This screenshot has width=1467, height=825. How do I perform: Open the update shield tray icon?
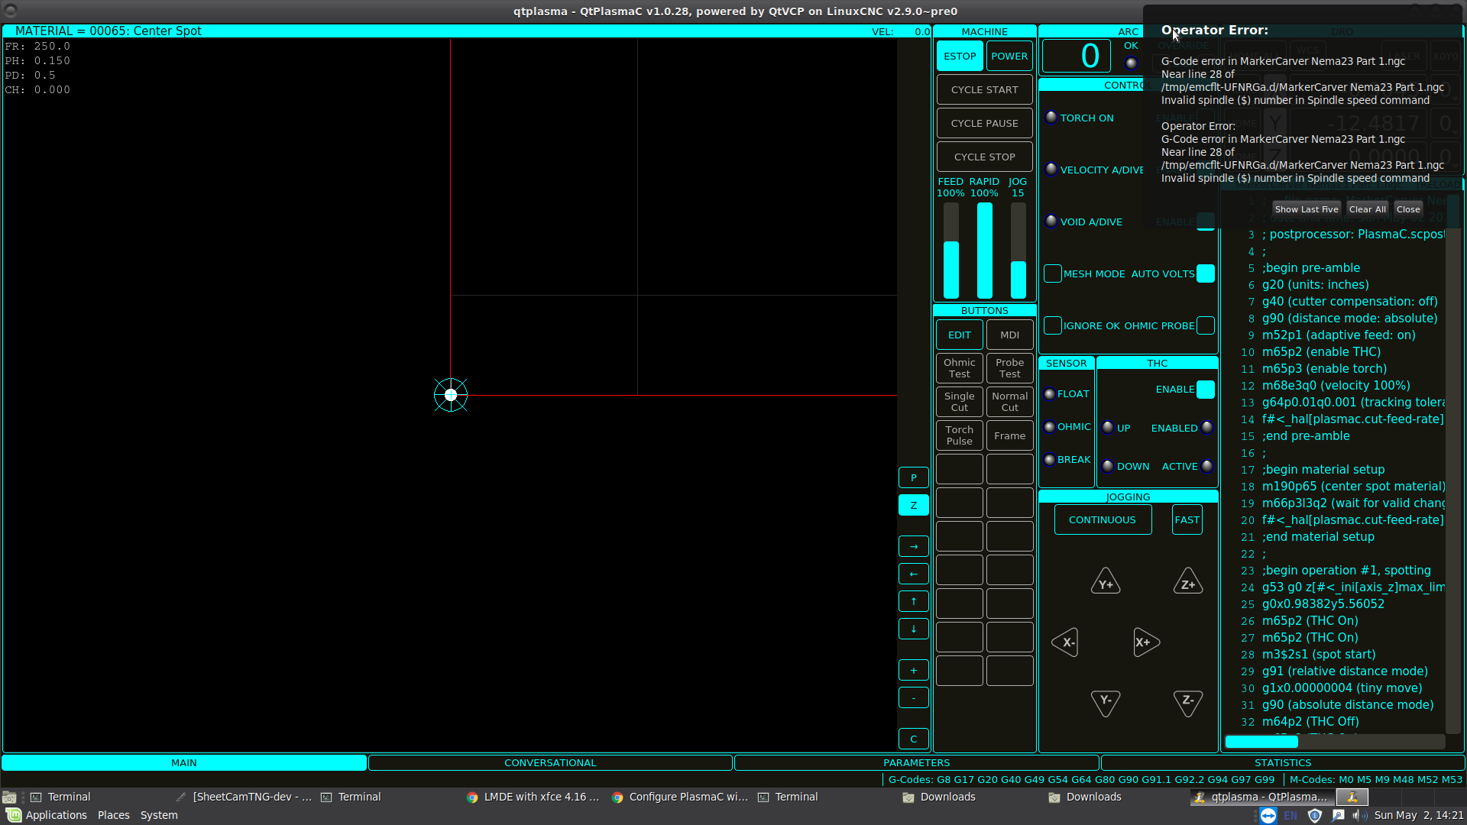pyautogui.click(x=1315, y=815)
